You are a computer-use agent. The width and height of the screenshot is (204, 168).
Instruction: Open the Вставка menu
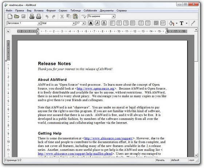(39, 11)
